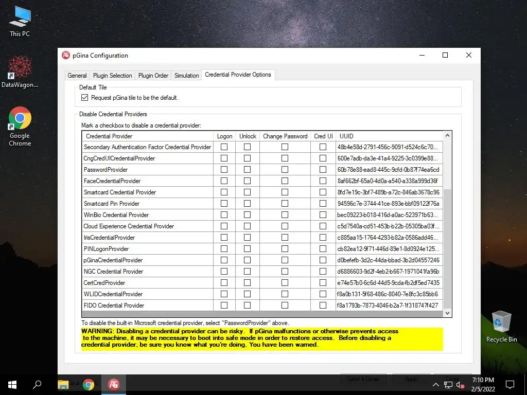
Task: Open the muted volume tray icon
Action: coord(461,385)
